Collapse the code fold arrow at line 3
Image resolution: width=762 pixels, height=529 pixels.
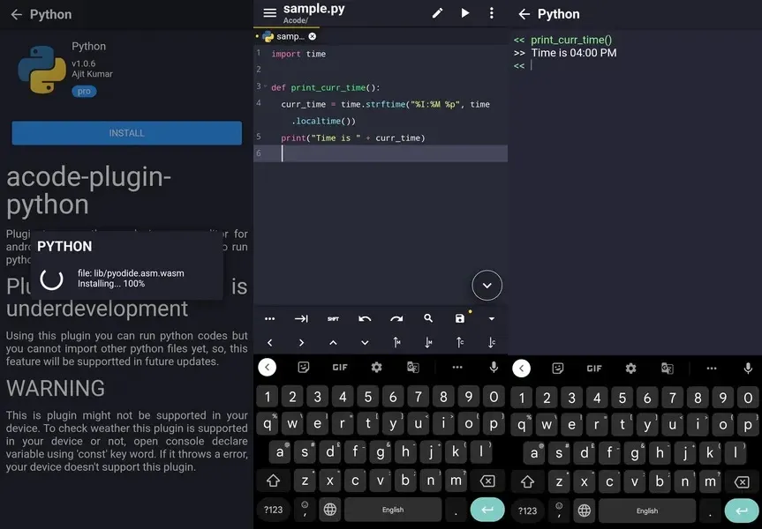tap(266, 86)
